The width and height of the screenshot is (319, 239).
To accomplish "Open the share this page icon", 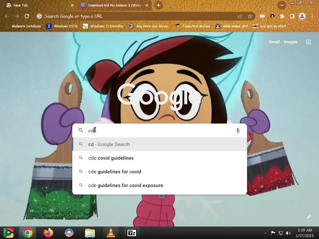I will click(240, 16).
